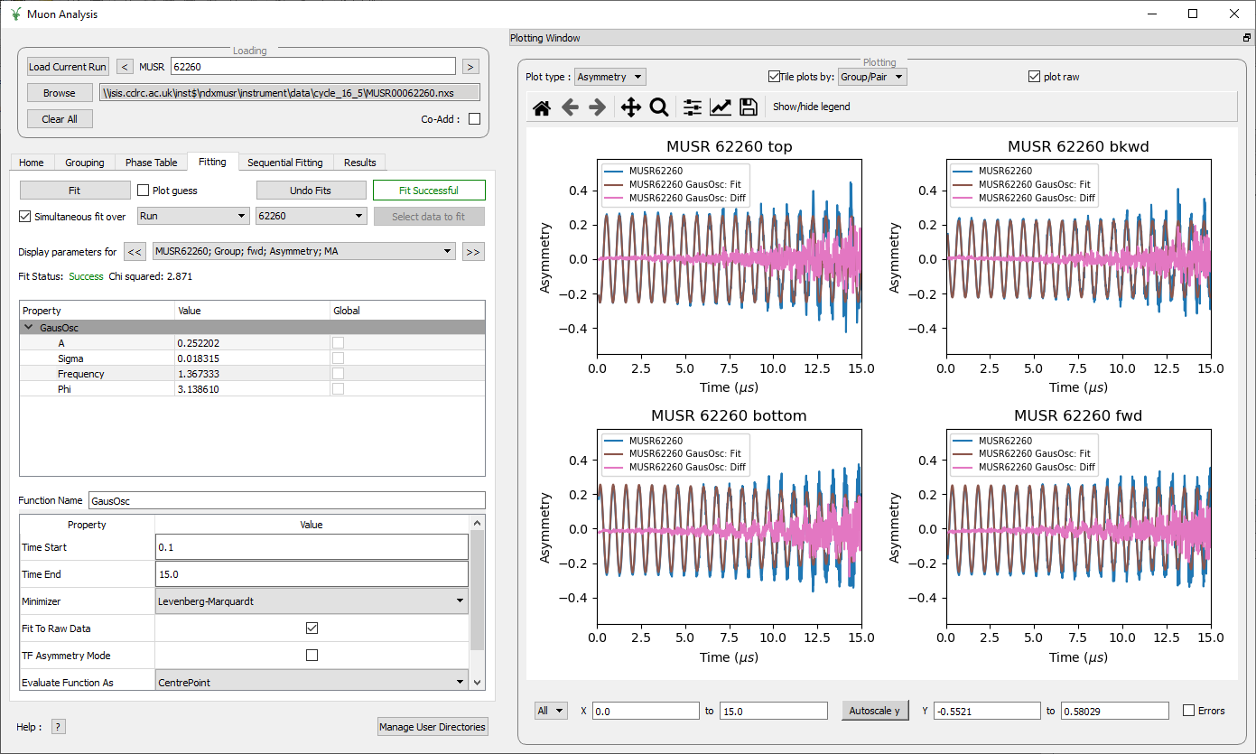
Task: Open the subplot configuration sliders icon
Action: click(x=693, y=107)
